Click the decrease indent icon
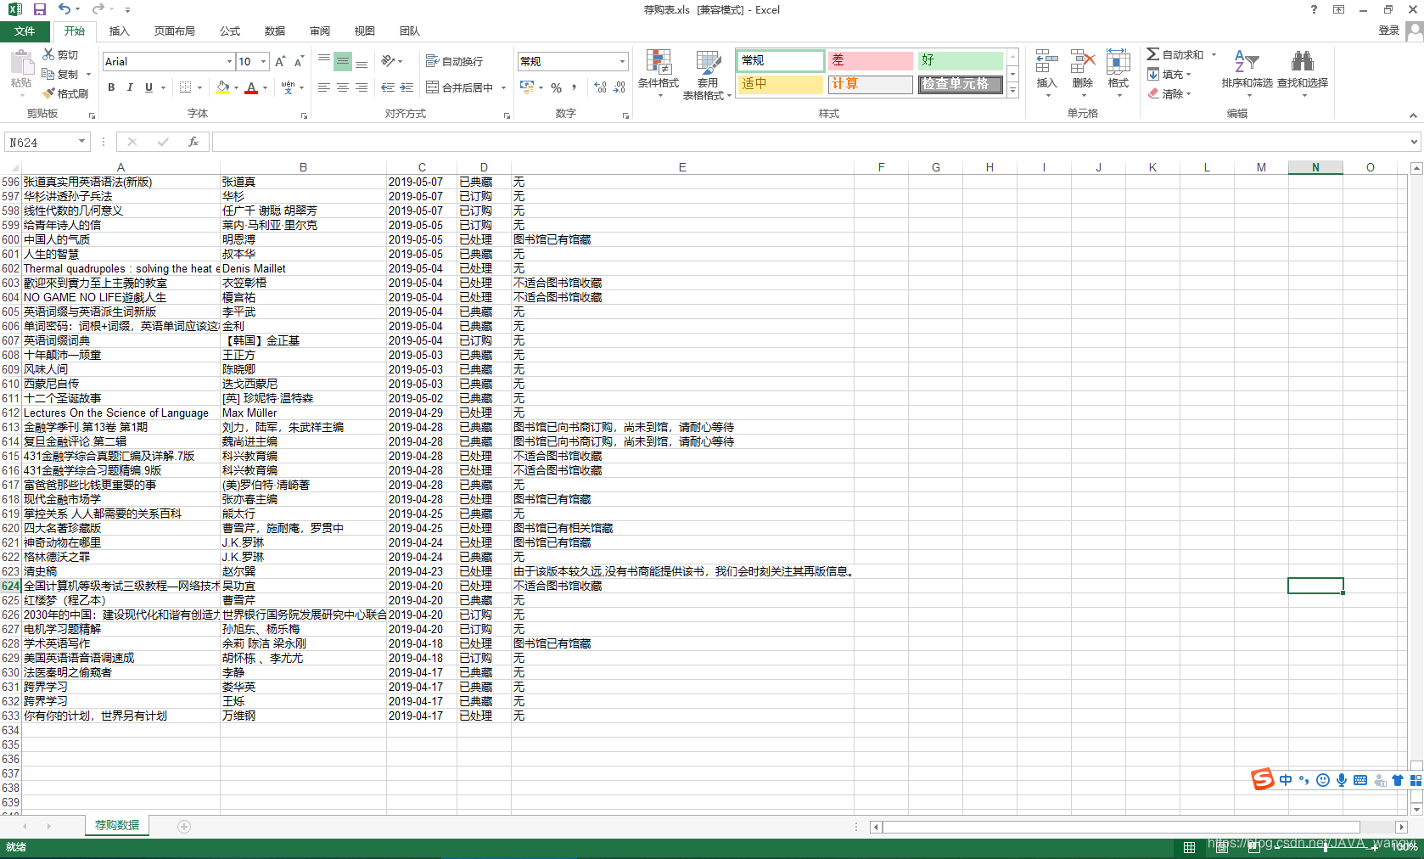Viewport: 1424px width, 859px height. coord(388,87)
